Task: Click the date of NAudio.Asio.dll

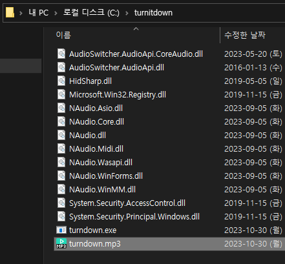Action: coord(253,108)
